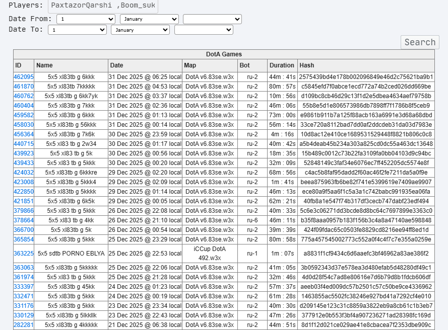The image size is (448, 330).
Task: Click the Name column header
Action: [71, 65]
